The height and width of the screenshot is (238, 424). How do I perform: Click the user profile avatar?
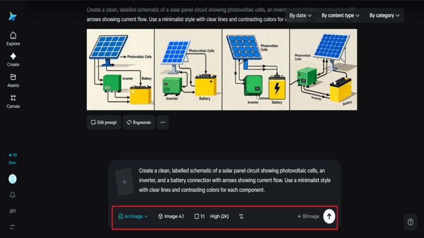click(13, 179)
